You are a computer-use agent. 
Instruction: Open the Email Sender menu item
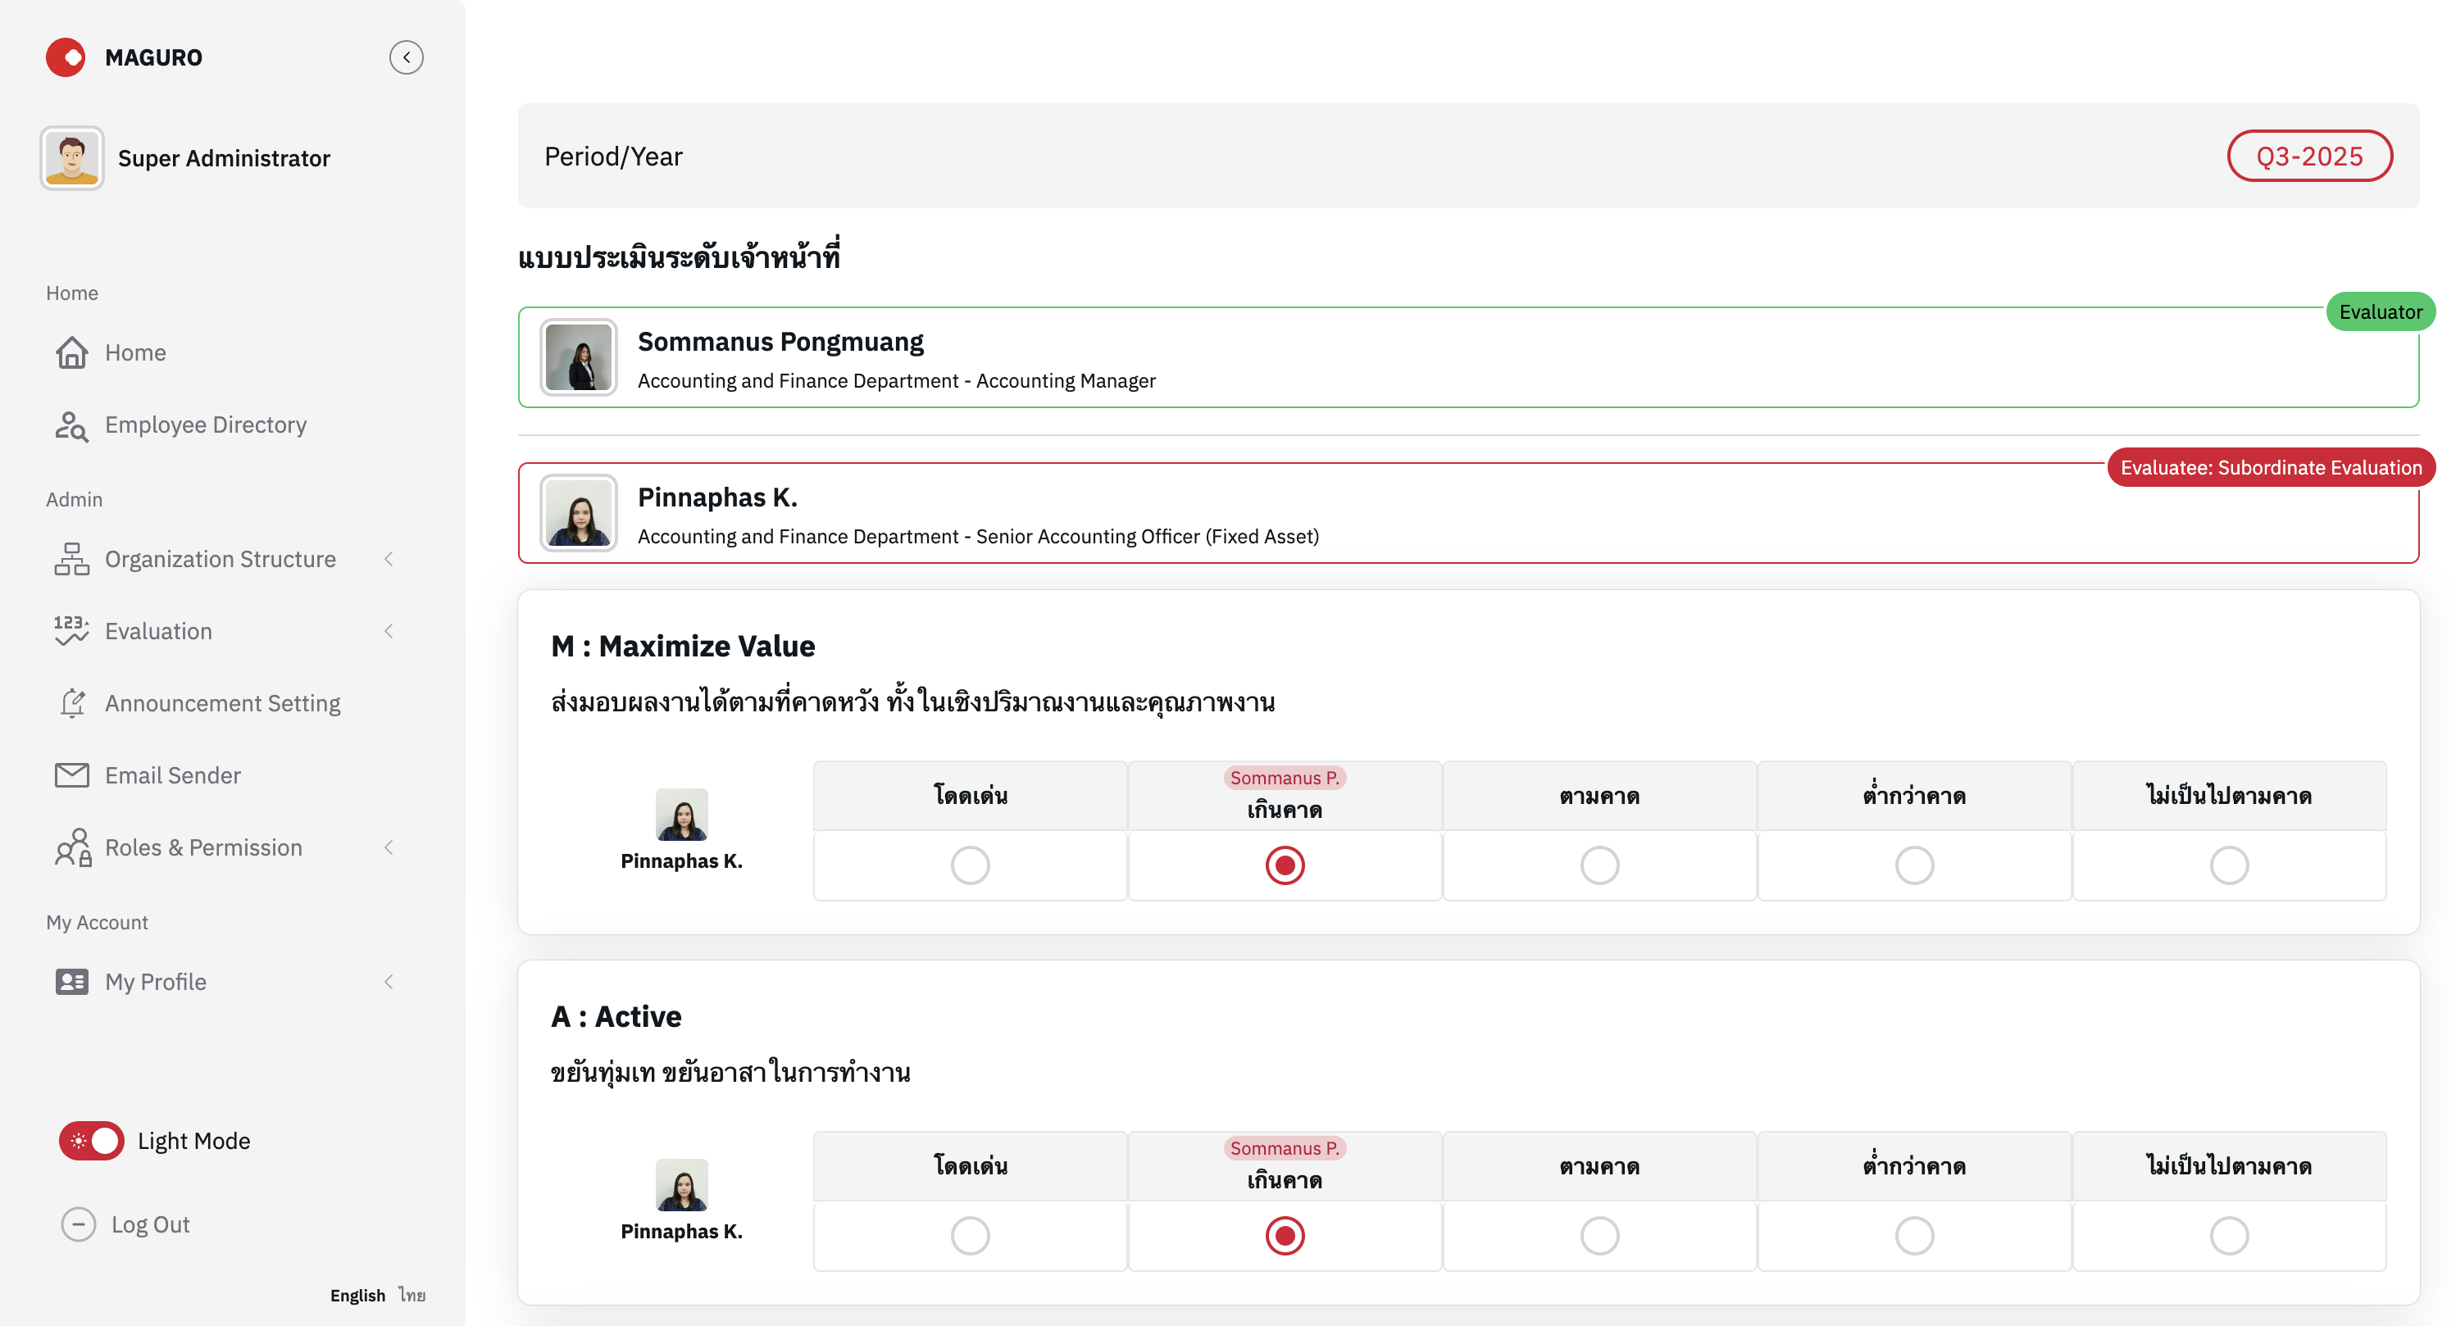pyautogui.click(x=173, y=775)
